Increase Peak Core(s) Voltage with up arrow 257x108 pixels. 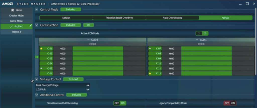[x=88, y=85]
